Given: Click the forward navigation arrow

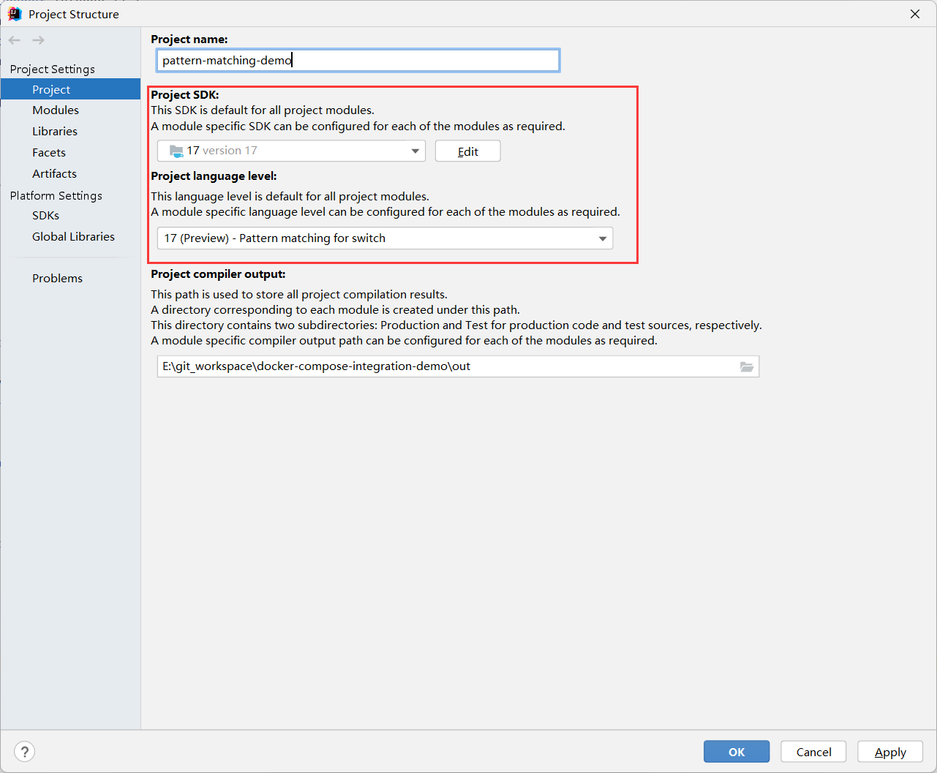Looking at the screenshot, I should pos(38,40).
